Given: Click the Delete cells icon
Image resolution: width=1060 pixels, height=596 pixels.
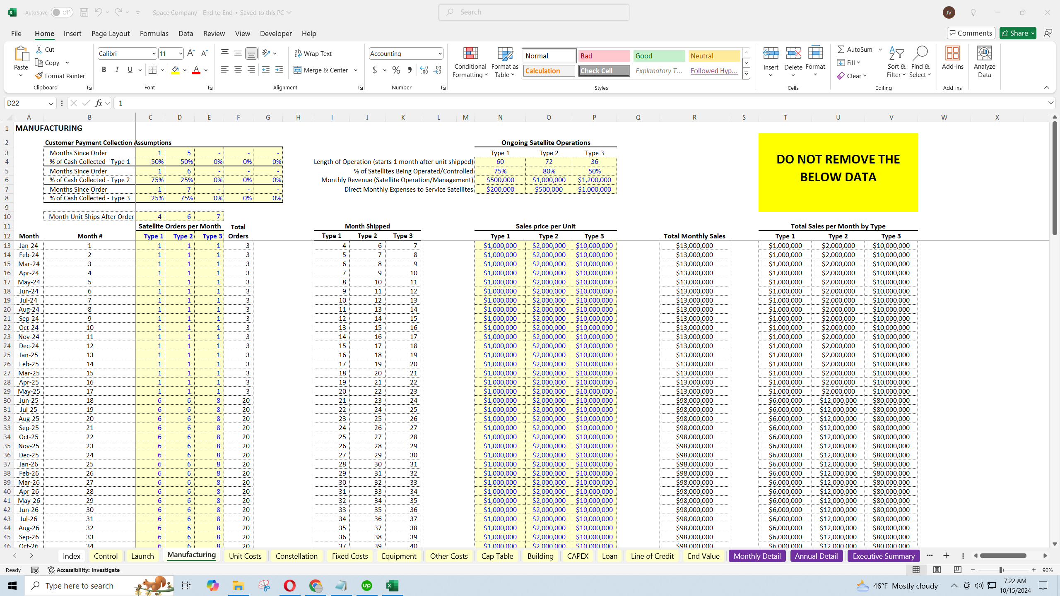Looking at the screenshot, I should [793, 53].
